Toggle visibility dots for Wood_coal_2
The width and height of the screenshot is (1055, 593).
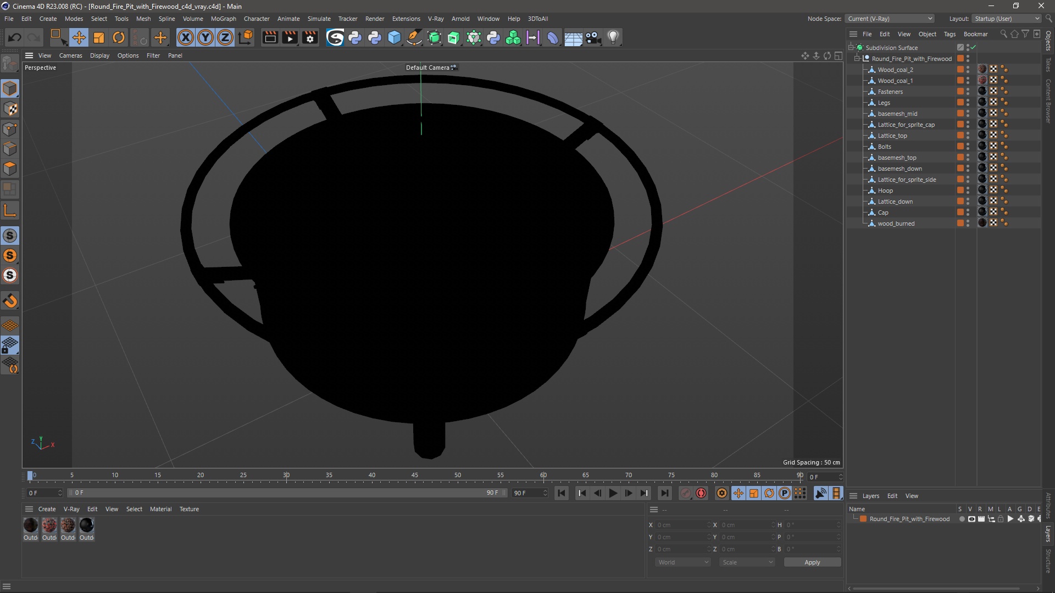coord(968,69)
